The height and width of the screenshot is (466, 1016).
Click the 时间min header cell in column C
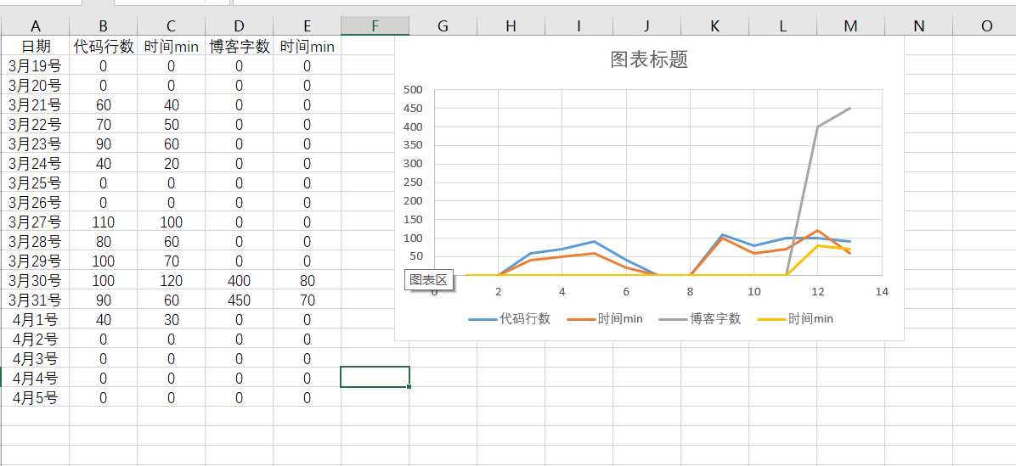171,46
